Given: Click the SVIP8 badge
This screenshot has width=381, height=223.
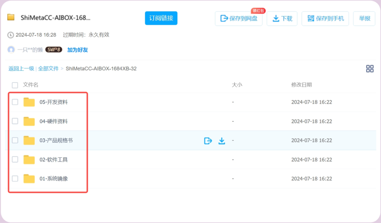Looking at the screenshot, I should 54,50.
